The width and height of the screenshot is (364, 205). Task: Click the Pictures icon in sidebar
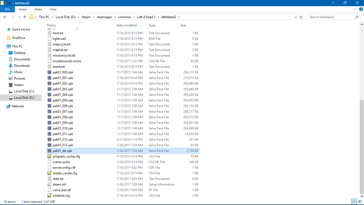(x=11, y=78)
